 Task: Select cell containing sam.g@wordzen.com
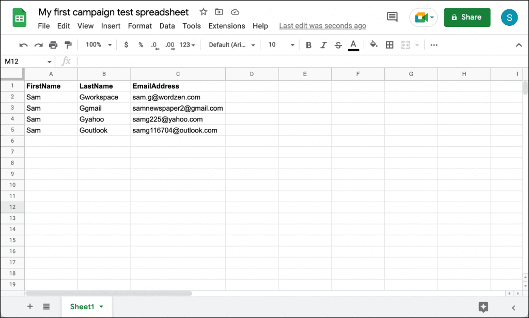178,97
